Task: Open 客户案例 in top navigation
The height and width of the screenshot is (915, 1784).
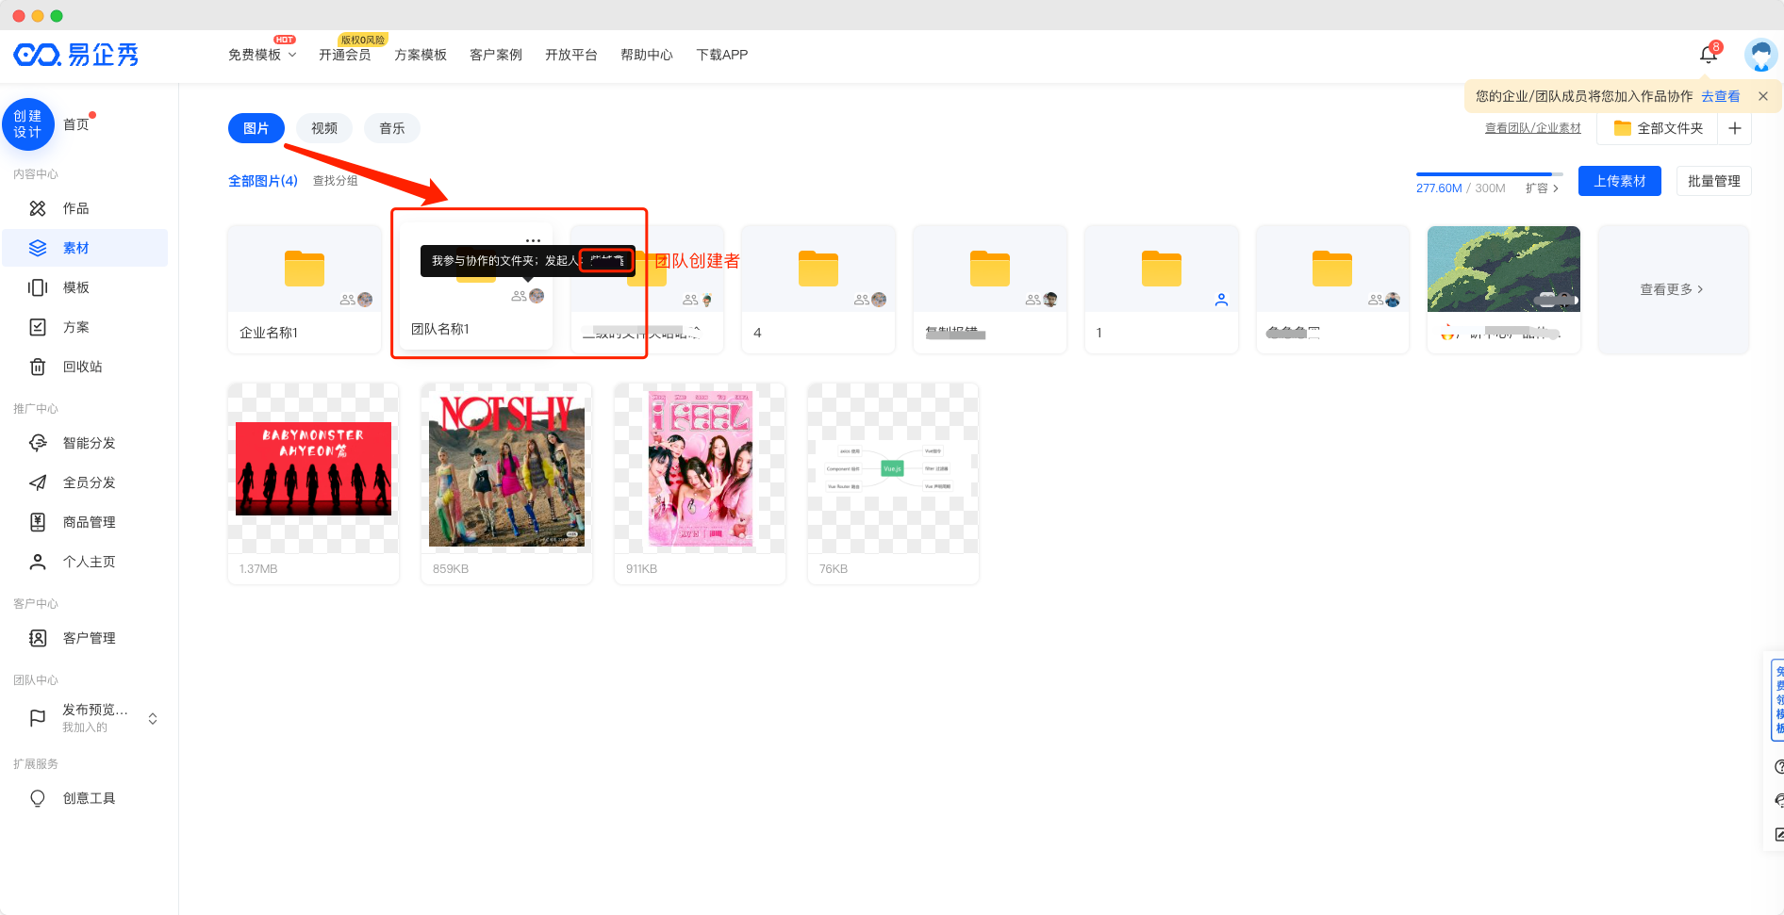Action: pos(496,55)
